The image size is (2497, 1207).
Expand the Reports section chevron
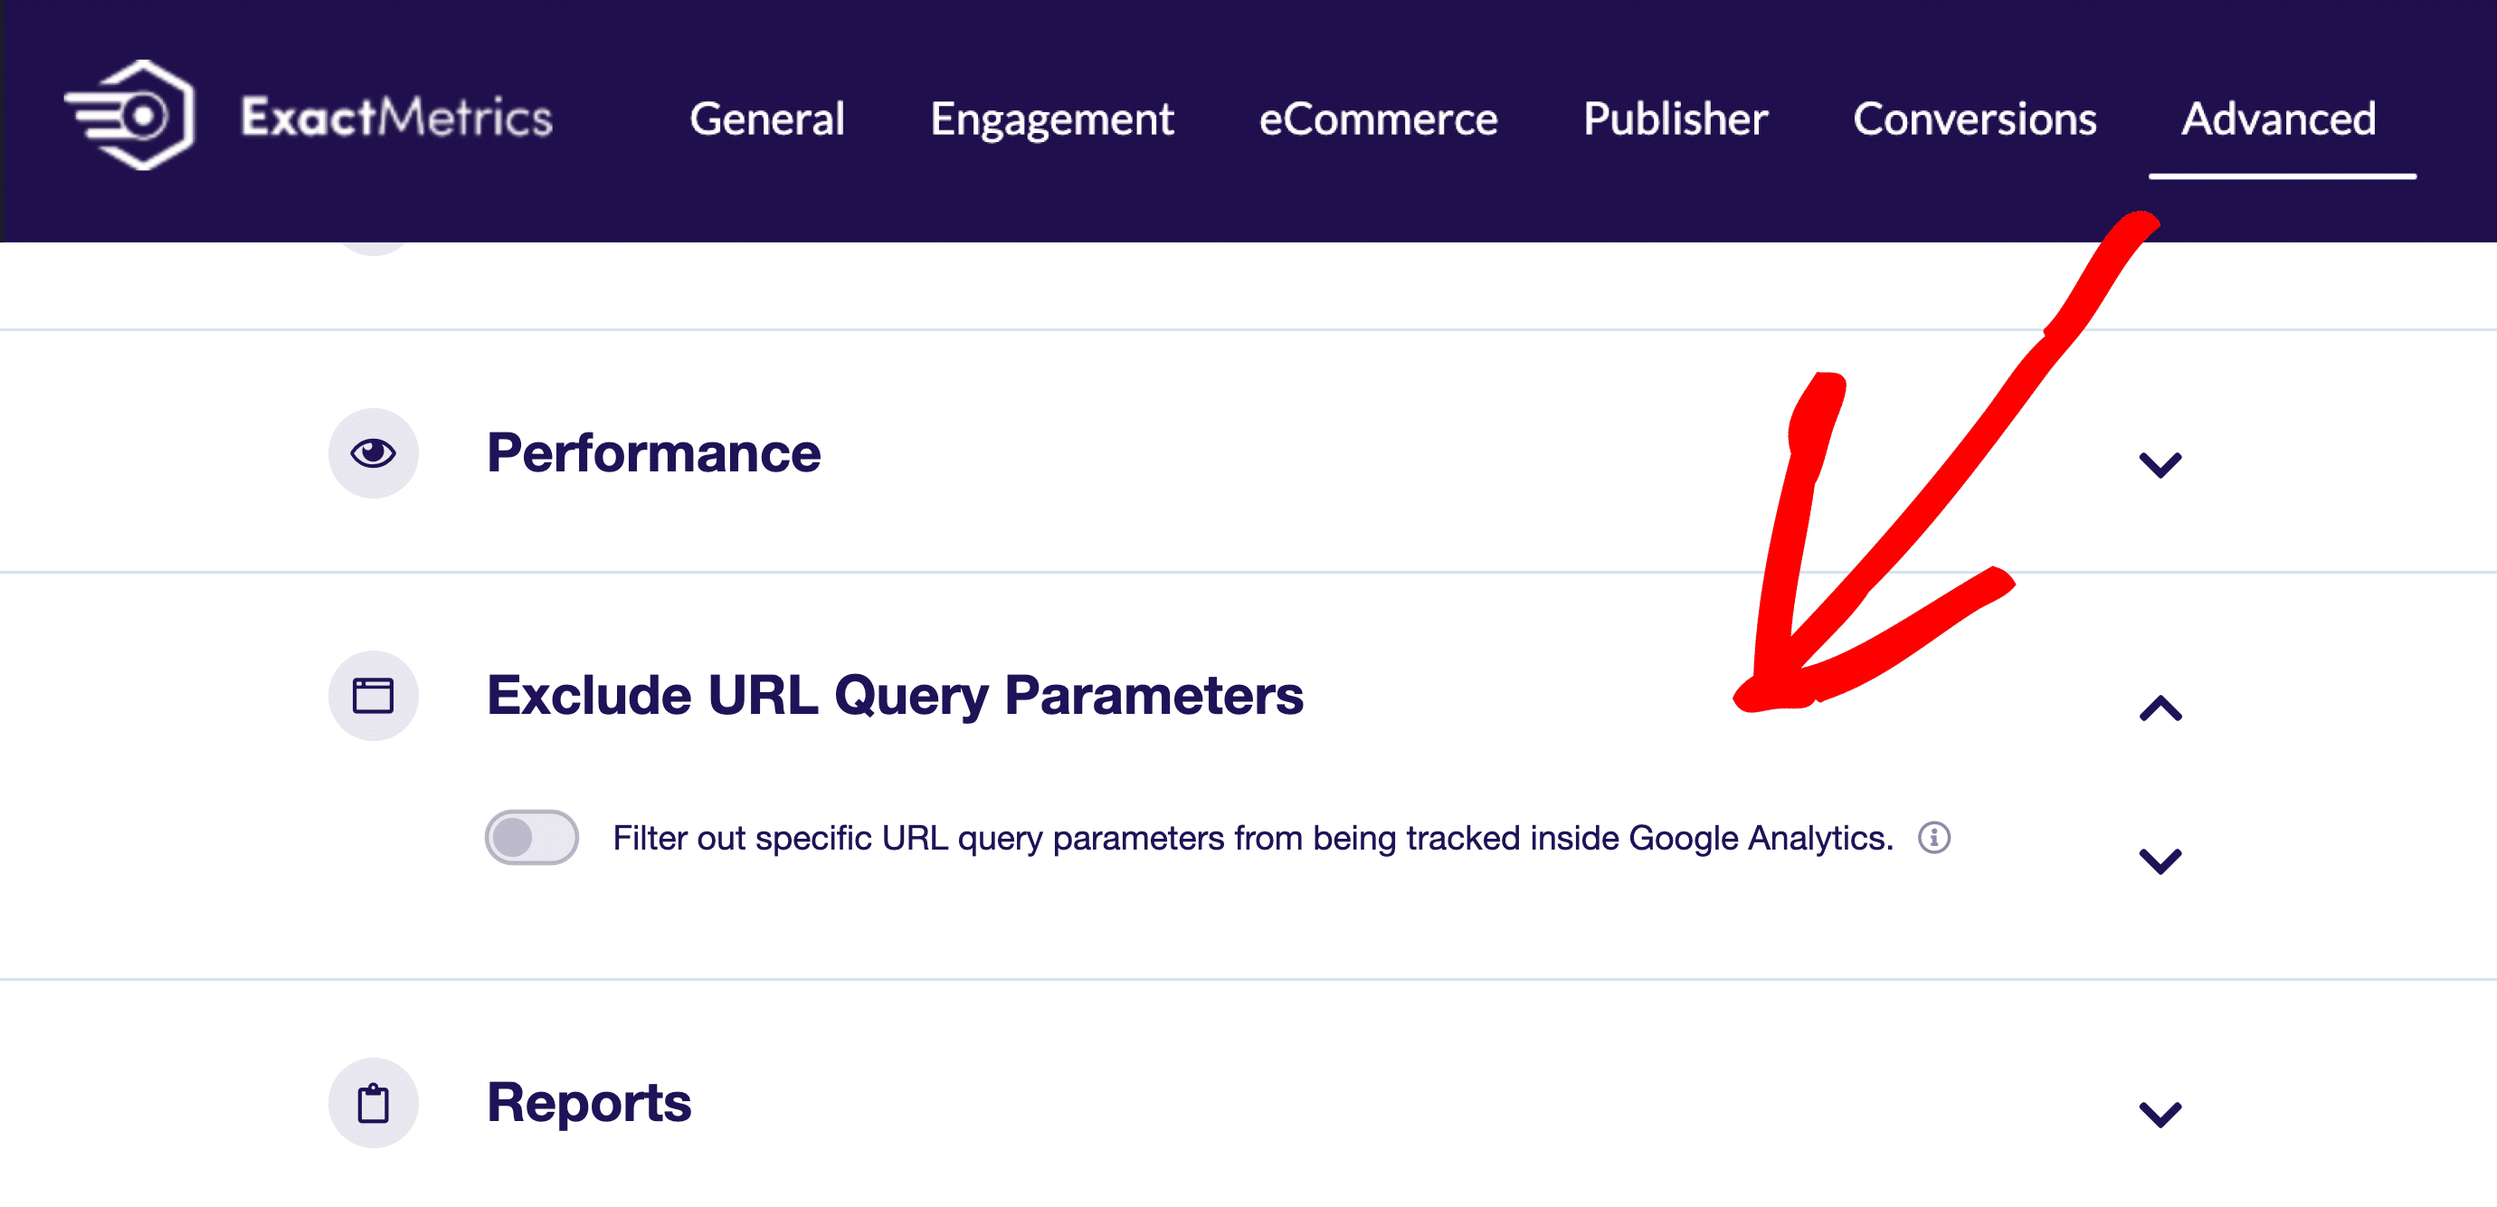click(2160, 1114)
